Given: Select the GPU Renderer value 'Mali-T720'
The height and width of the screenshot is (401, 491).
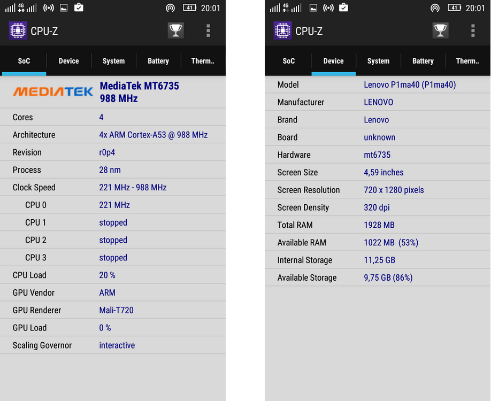Looking at the screenshot, I should click(116, 310).
